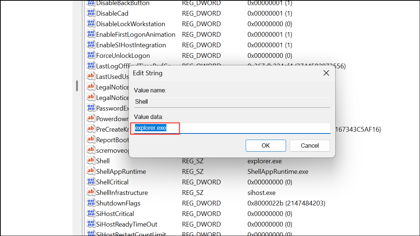Screen dimensions: 420x236
Task: Click the sihost.exe data cell
Action: pyautogui.click(x=261, y=193)
